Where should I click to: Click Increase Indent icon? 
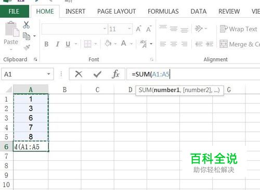click(x=210, y=44)
